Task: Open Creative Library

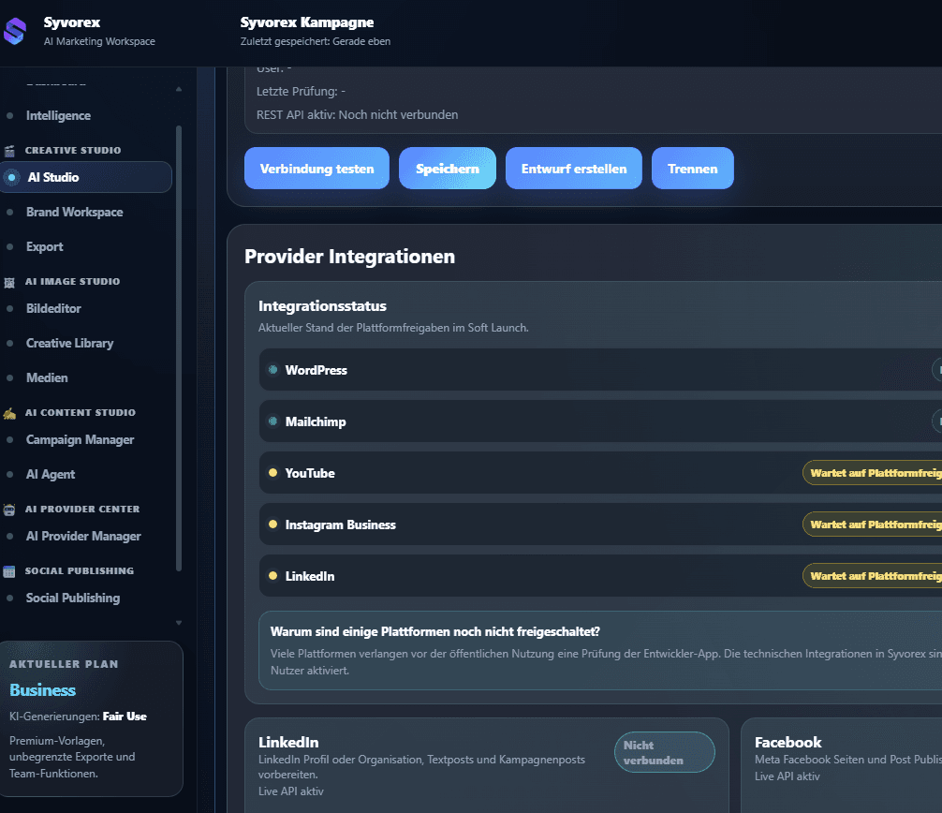Action: [69, 343]
